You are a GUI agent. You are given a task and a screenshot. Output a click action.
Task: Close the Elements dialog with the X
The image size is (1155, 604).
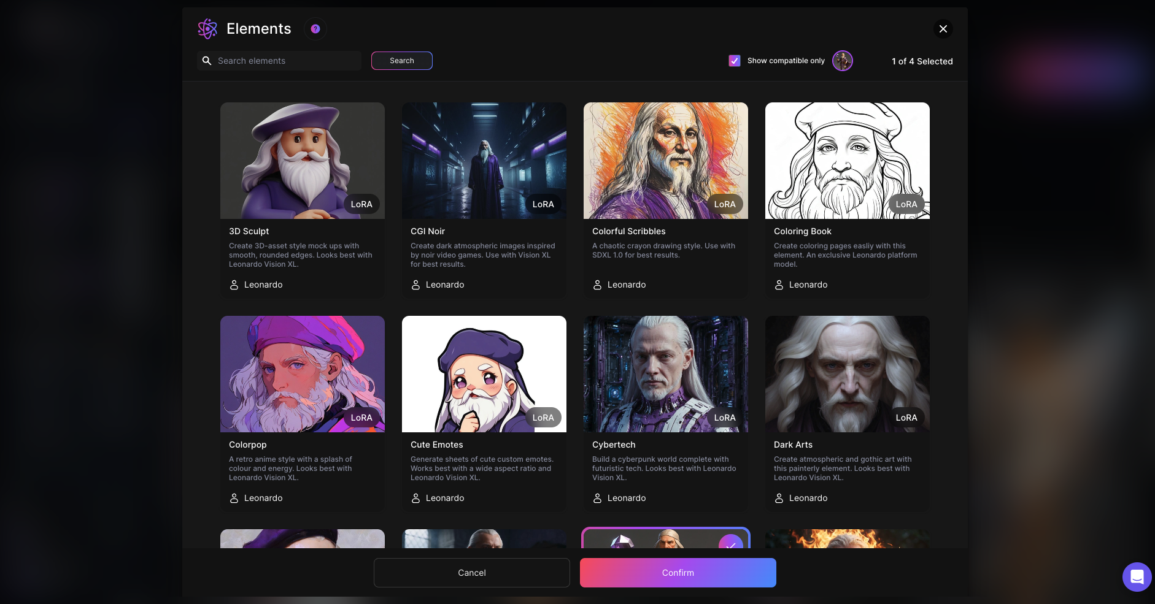943,29
